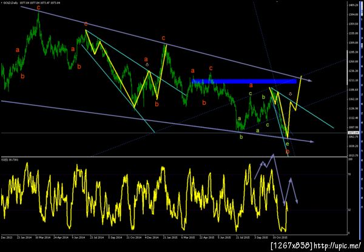This screenshot has width=364, height=252.
Task: Click the RSI indicator label in the sub-window
Action: click(9, 159)
